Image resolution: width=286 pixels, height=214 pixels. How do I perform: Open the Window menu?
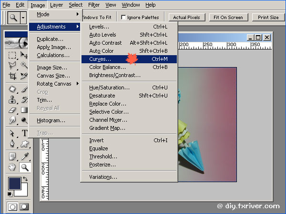131,5
